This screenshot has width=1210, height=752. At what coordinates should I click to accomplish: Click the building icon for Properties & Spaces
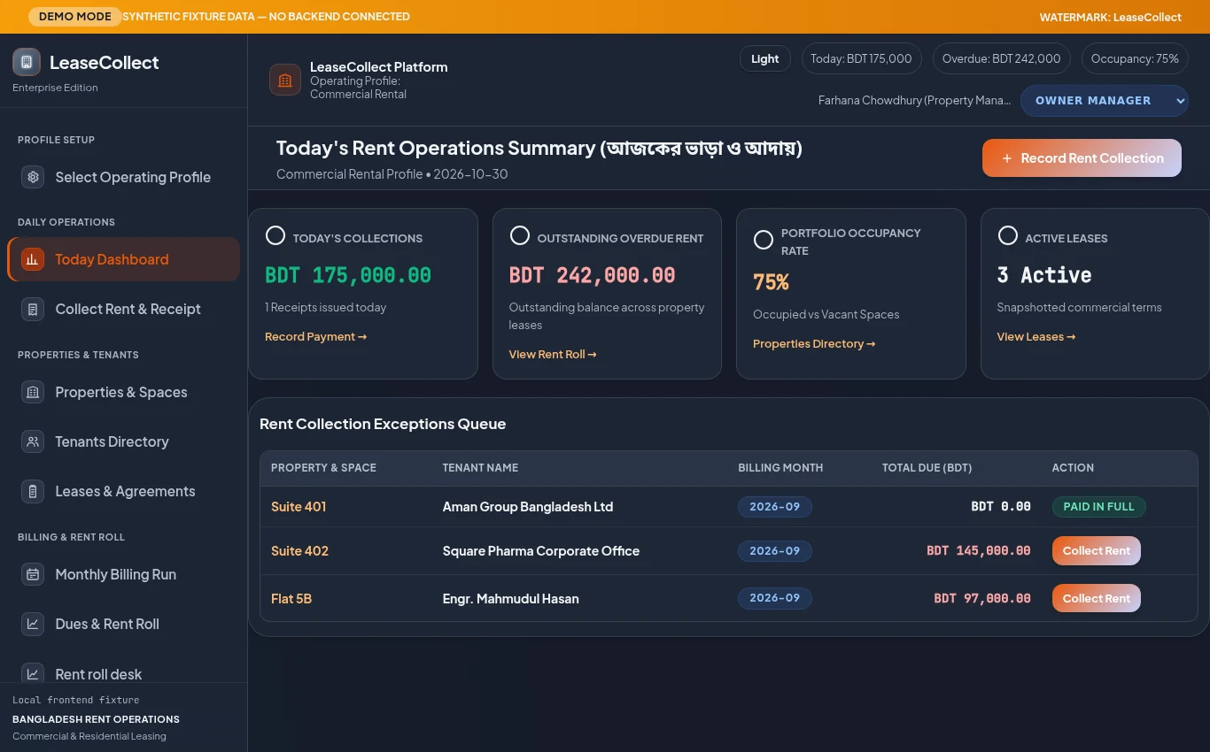33,392
